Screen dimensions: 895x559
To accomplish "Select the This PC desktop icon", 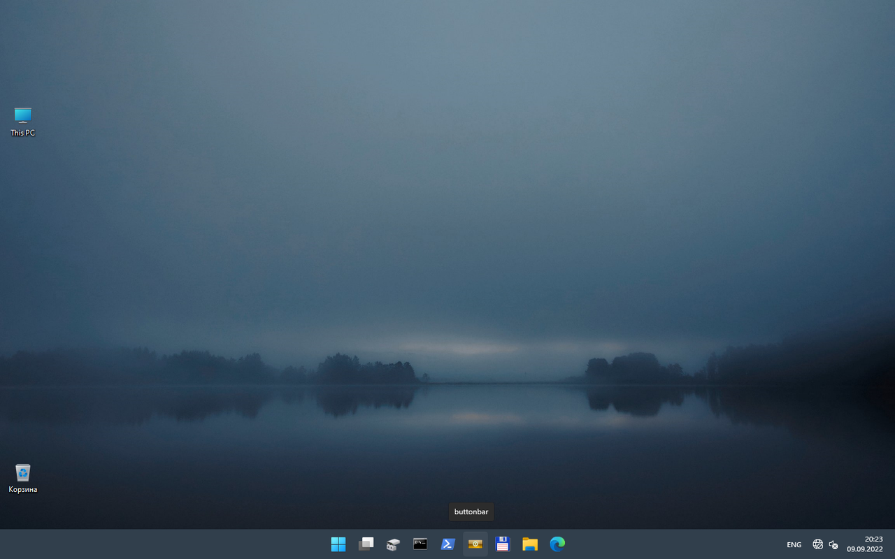I will point(22,122).
